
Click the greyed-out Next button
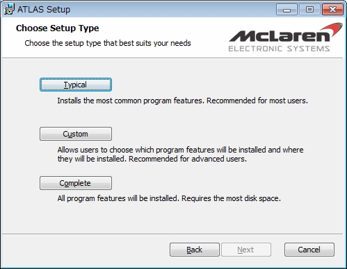246,250
